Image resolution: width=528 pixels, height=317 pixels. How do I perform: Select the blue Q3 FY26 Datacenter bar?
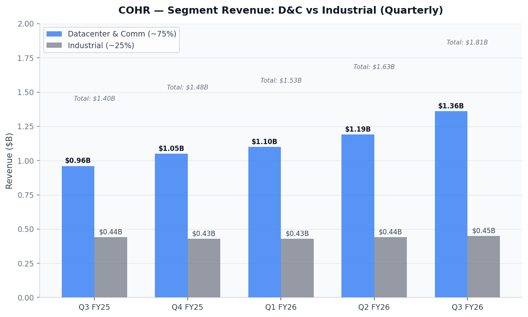[451, 204]
